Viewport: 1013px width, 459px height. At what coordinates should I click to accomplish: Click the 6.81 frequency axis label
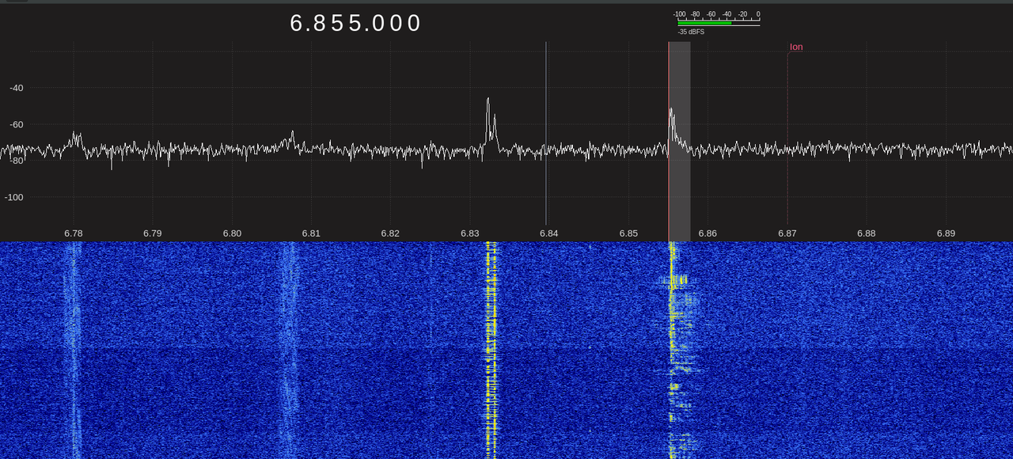311,233
